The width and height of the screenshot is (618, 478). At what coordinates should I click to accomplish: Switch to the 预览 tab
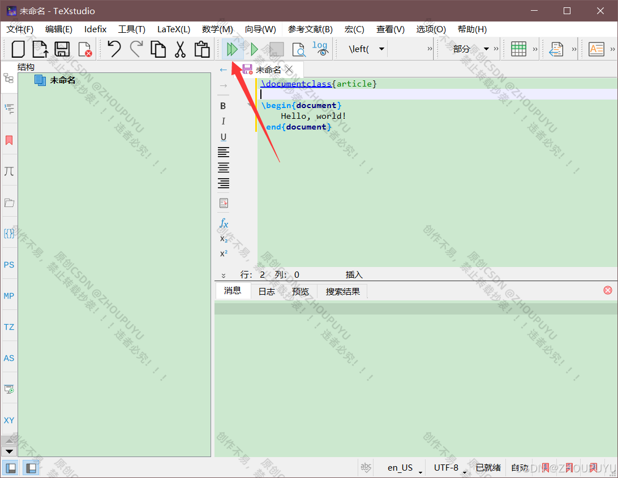tap(301, 291)
